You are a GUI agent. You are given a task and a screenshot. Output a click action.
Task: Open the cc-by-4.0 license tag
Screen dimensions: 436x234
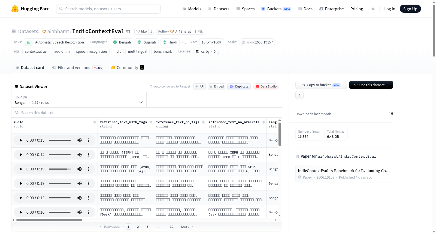206,51
